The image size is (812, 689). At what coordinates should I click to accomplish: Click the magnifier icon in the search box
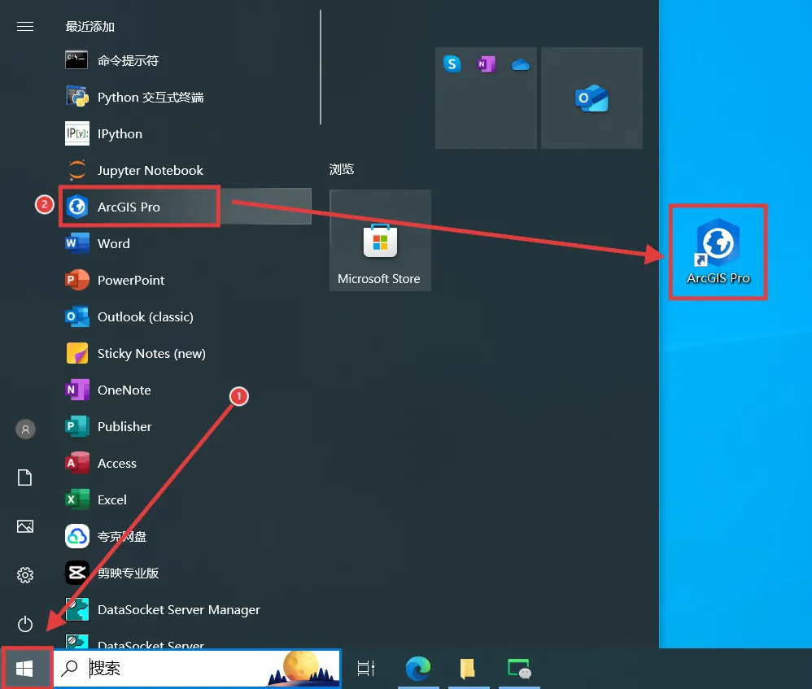coord(69,669)
